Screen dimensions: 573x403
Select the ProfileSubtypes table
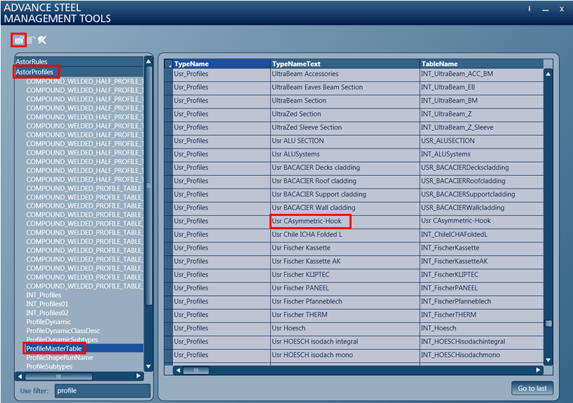(x=49, y=366)
